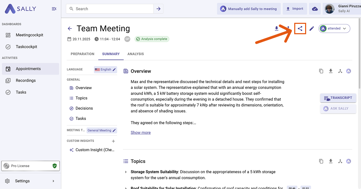
Task: Click the cloud sync icon in the top bar
Action: click(315, 9)
